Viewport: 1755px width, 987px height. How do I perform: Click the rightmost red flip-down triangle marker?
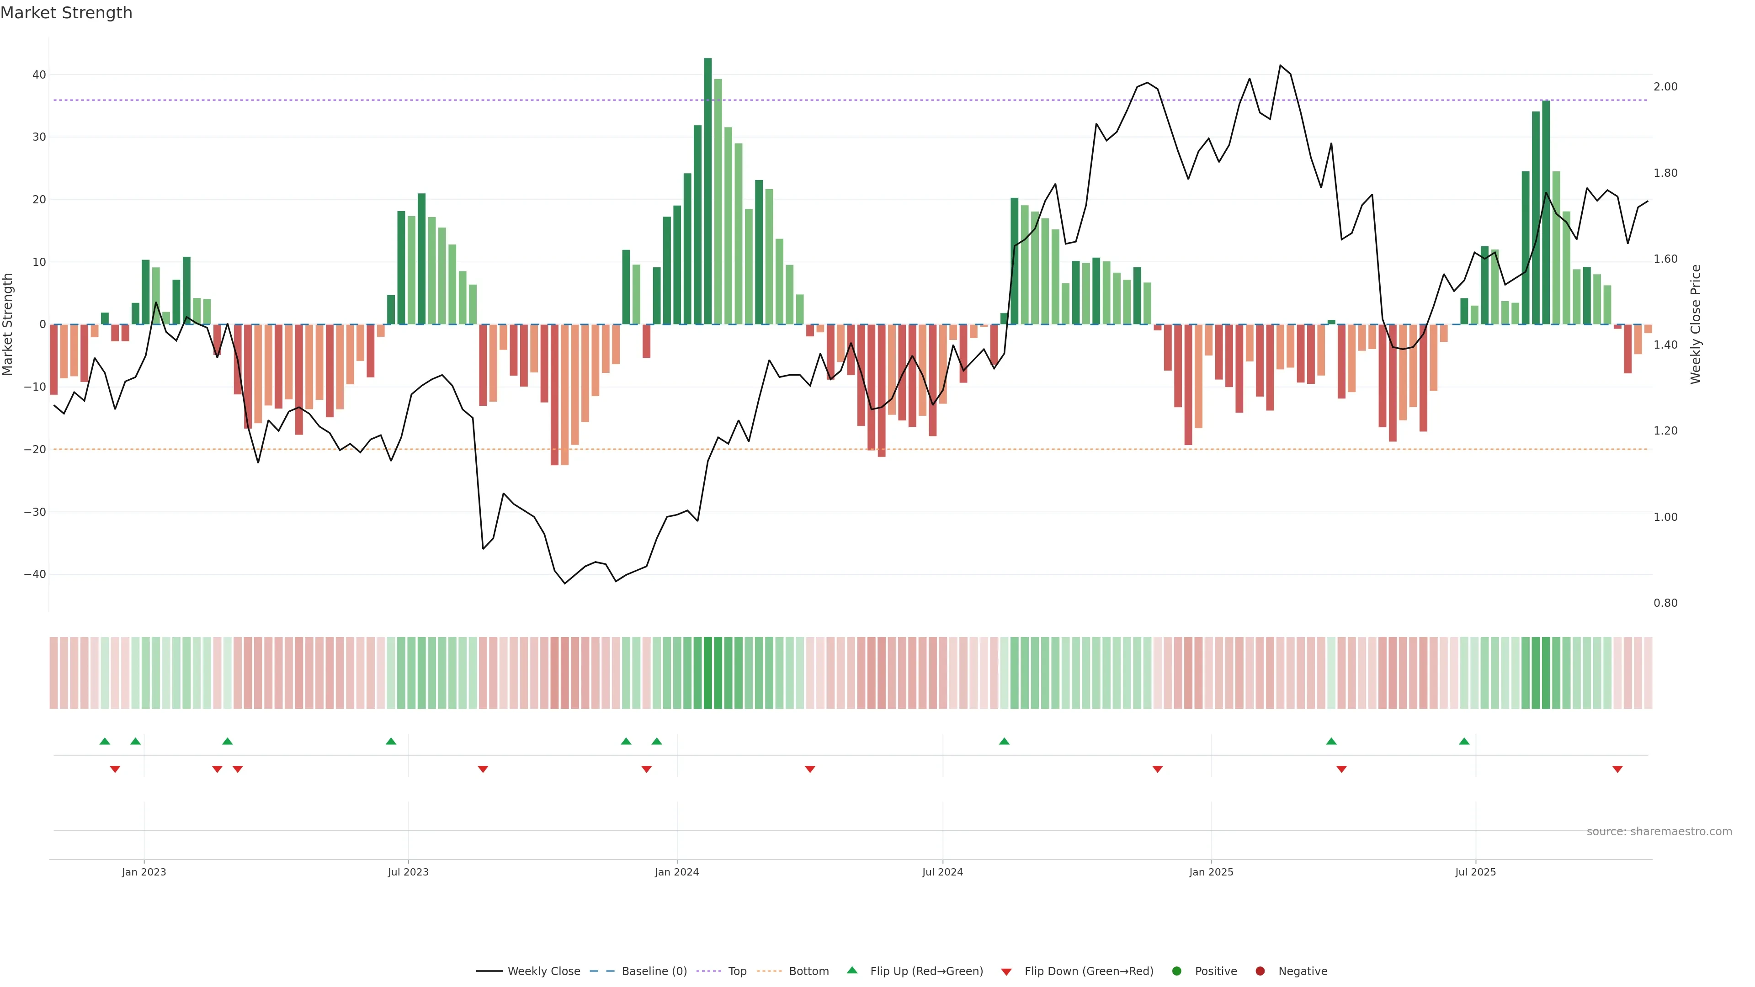click(x=1617, y=769)
